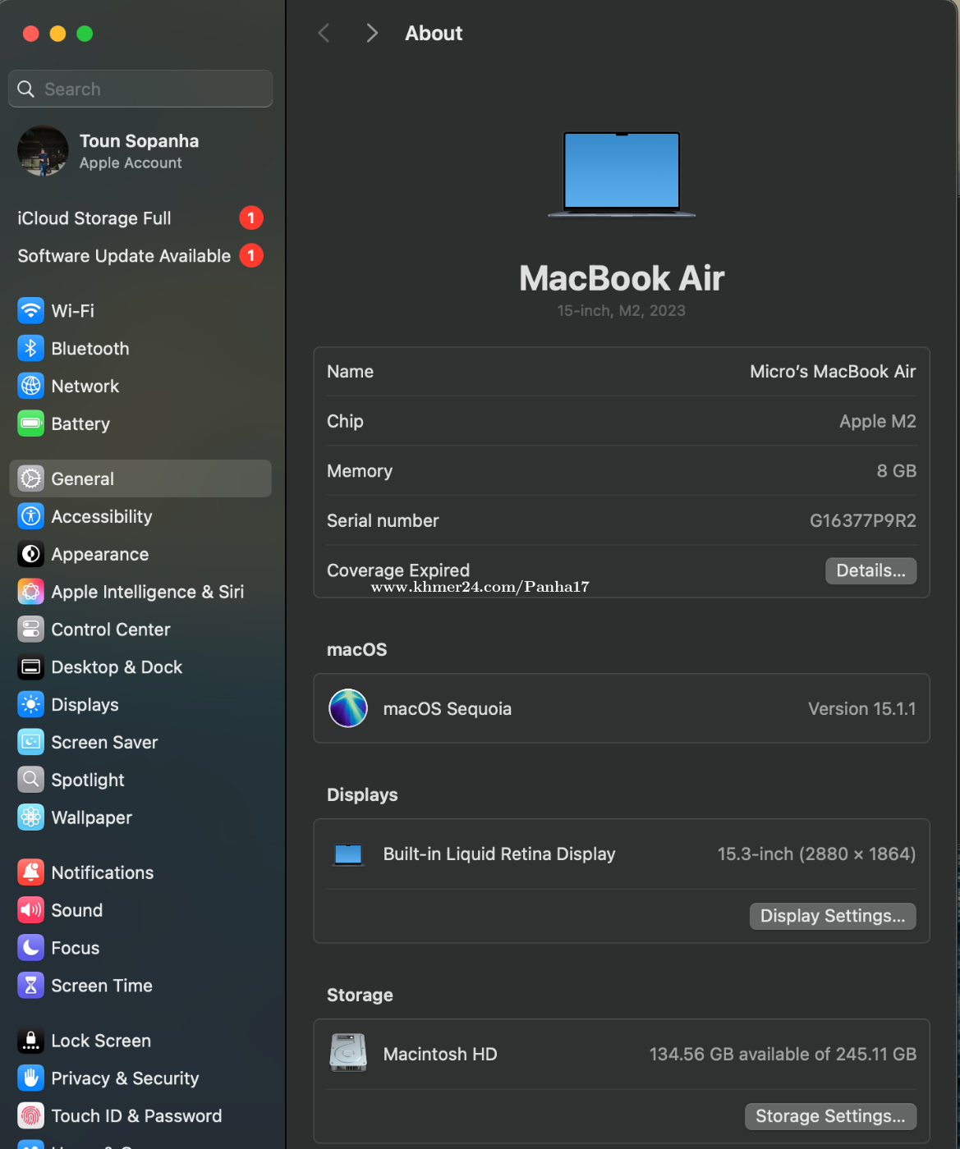Click the 15-inch, M2, 2023 subtitle
The image size is (960, 1149).
coord(622,311)
